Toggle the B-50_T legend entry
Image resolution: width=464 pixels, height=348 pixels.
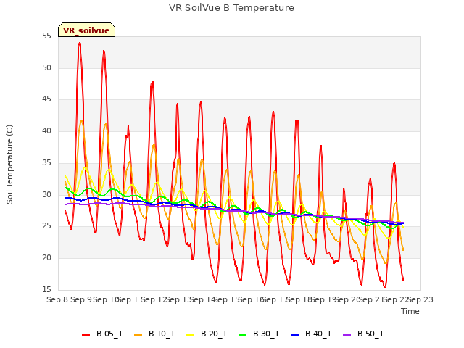[x=364, y=334]
